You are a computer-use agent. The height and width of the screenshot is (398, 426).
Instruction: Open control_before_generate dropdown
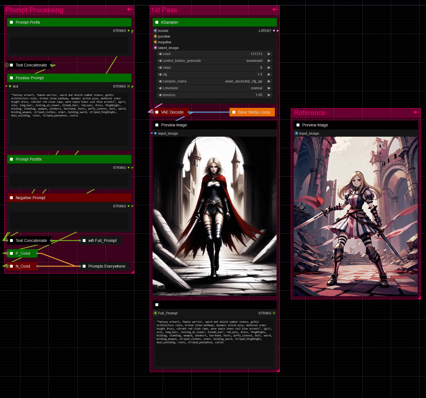click(x=214, y=61)
